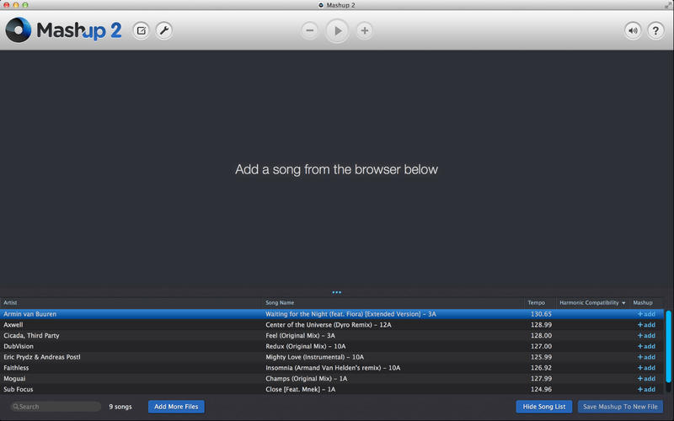The width and height of the screenshot is (674, 421).
Task: Hide the song list panel
Action: [543, 407]
